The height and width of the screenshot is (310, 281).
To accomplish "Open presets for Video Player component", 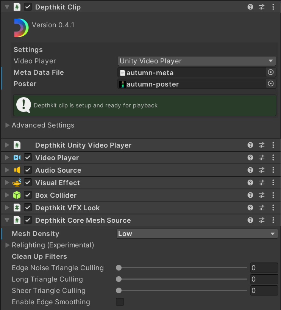I will tap(262, 157).
